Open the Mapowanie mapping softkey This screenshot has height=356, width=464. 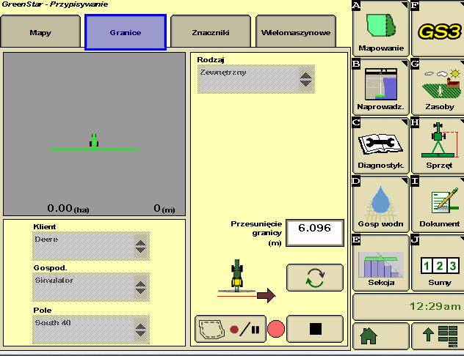380,29
